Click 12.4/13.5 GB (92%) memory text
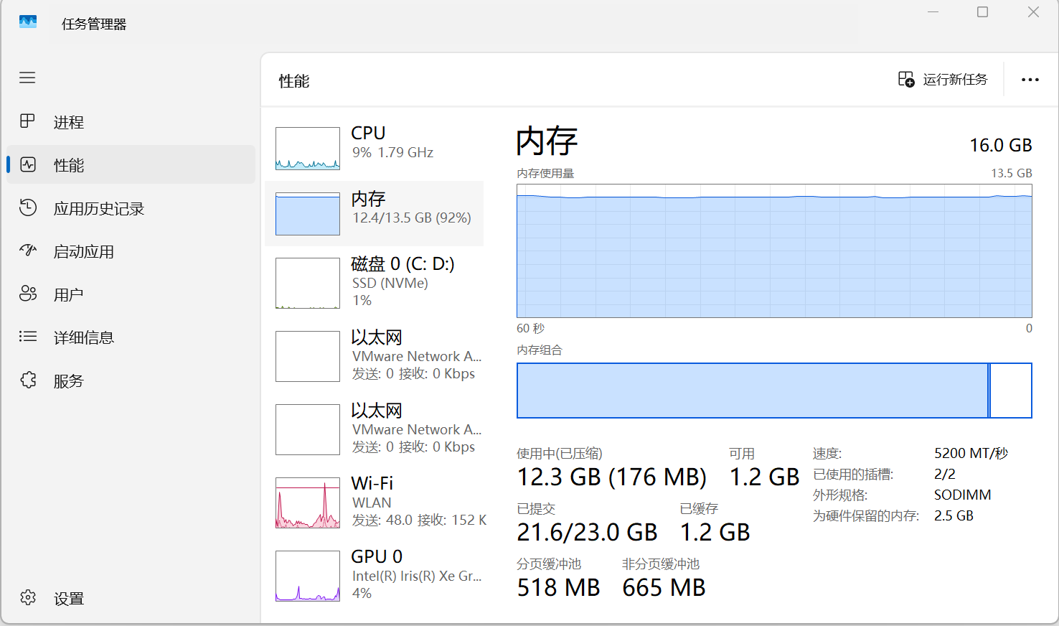This screenshot has height=626, width=1059. pos(412,218)
